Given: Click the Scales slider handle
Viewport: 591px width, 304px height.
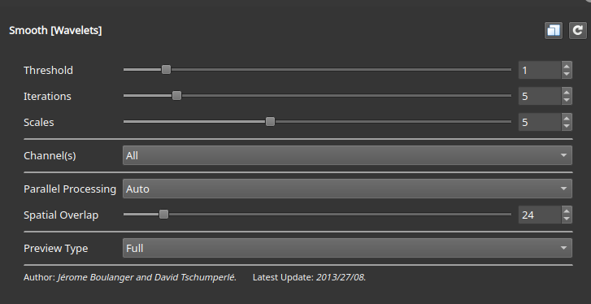Looking at the screenshot, I should (270, 122).
